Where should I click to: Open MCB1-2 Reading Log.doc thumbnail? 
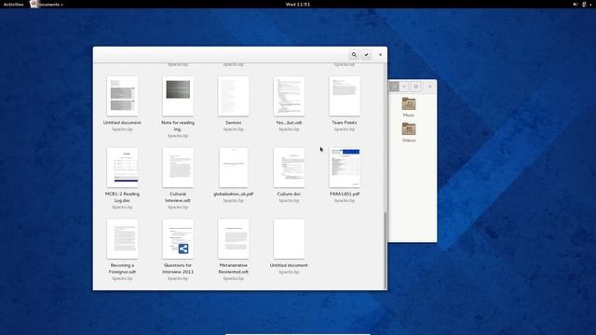(122, 167)
